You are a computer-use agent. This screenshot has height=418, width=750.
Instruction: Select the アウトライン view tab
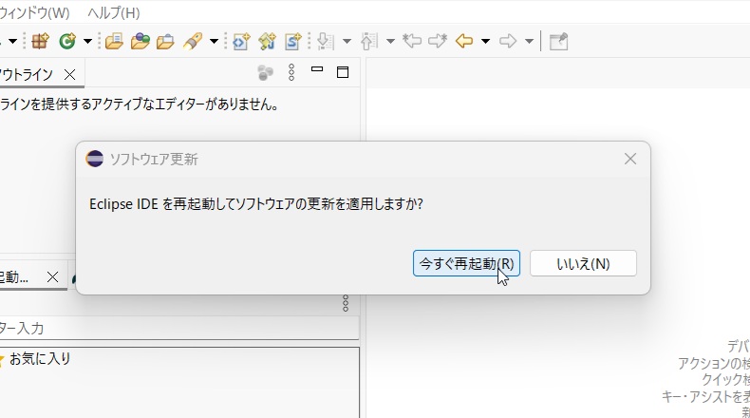click(x=27, y=74)
